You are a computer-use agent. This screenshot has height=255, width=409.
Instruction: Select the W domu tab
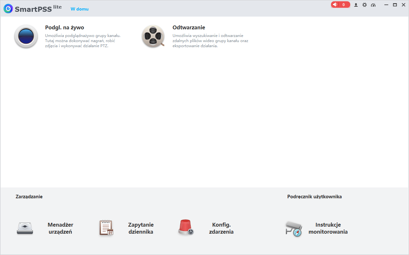click(79, 9)
